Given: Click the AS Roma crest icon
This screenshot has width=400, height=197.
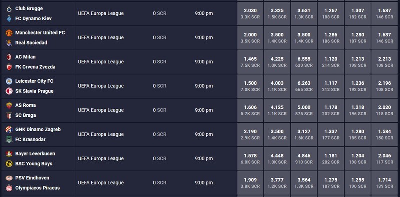Looking at the screenshot, I should 9,105.
